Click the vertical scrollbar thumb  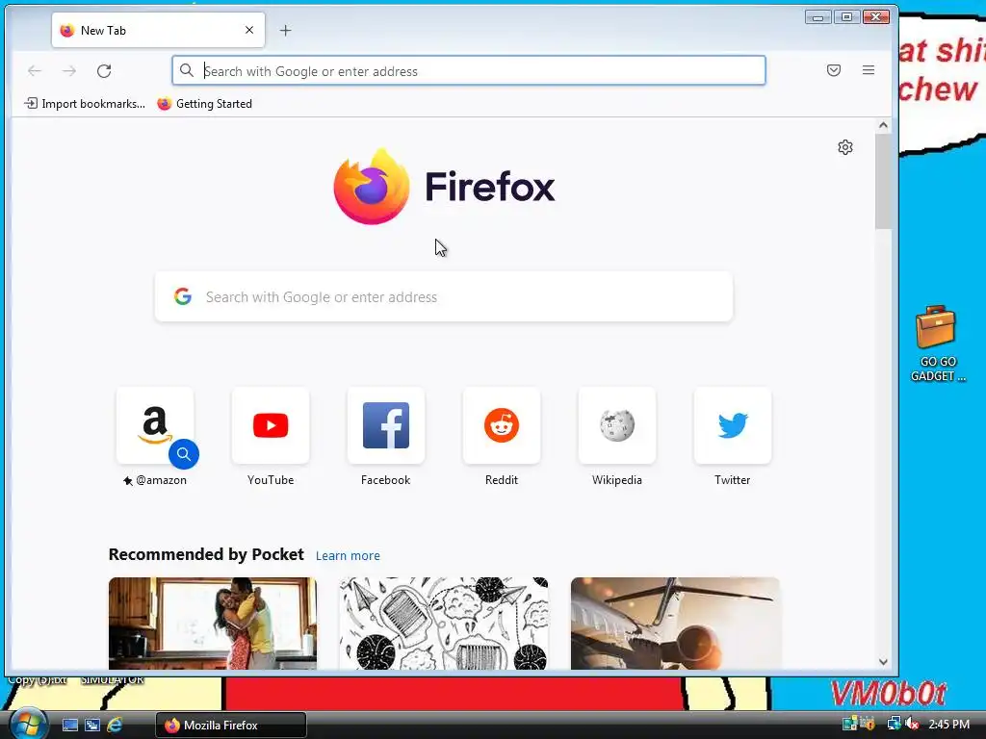coord(883,181)
